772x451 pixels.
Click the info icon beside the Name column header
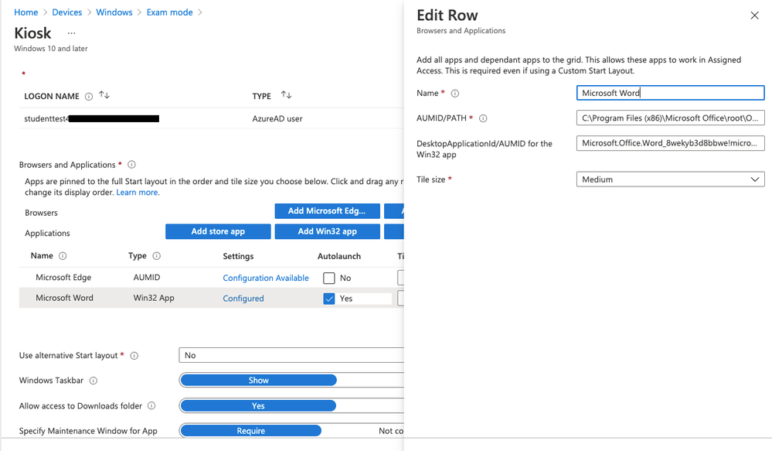[63, 256]
